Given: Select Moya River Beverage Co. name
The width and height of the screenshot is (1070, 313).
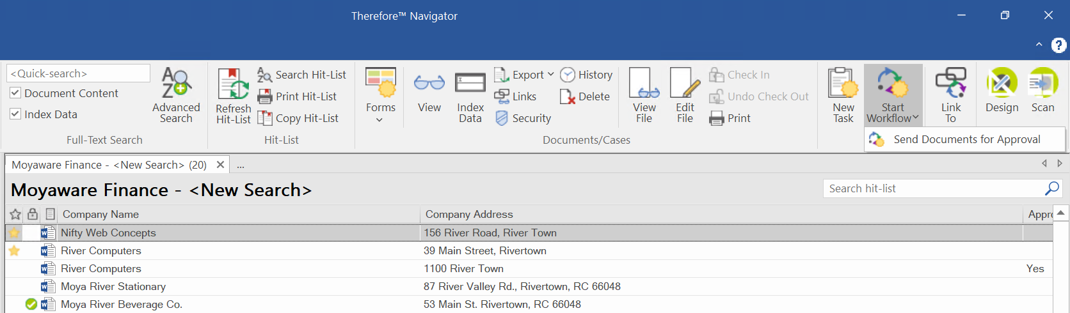Looking at the screenshot, I should pyautogui.click(x=122, y=305).
